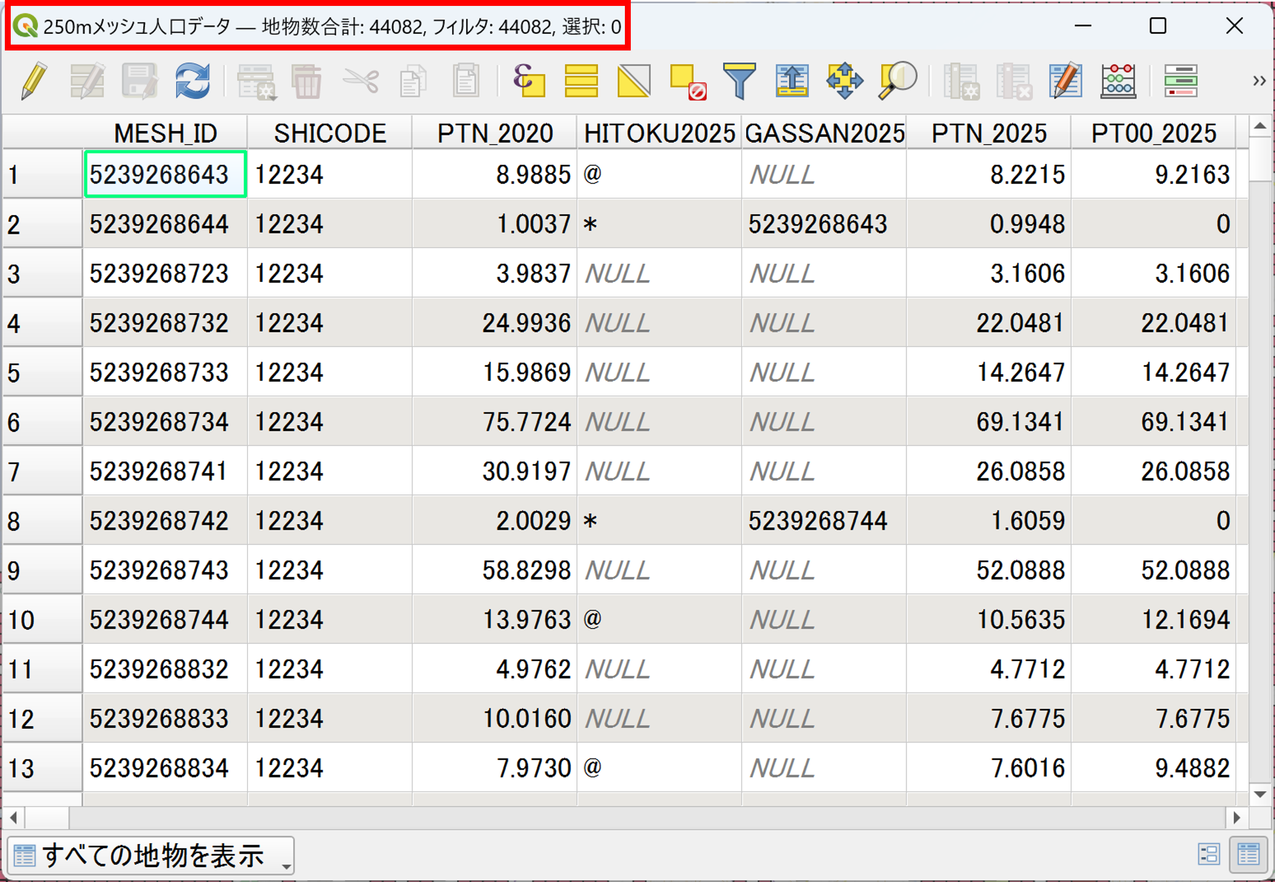The height and width of the screenshot is (882, 1275).
Task: Sort by the SHICODE column header
Action: point(330,133)
